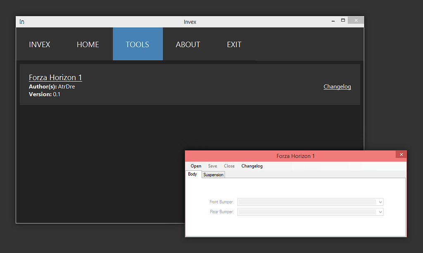Click the Invex window title text
423x253 pixels.
190,22
